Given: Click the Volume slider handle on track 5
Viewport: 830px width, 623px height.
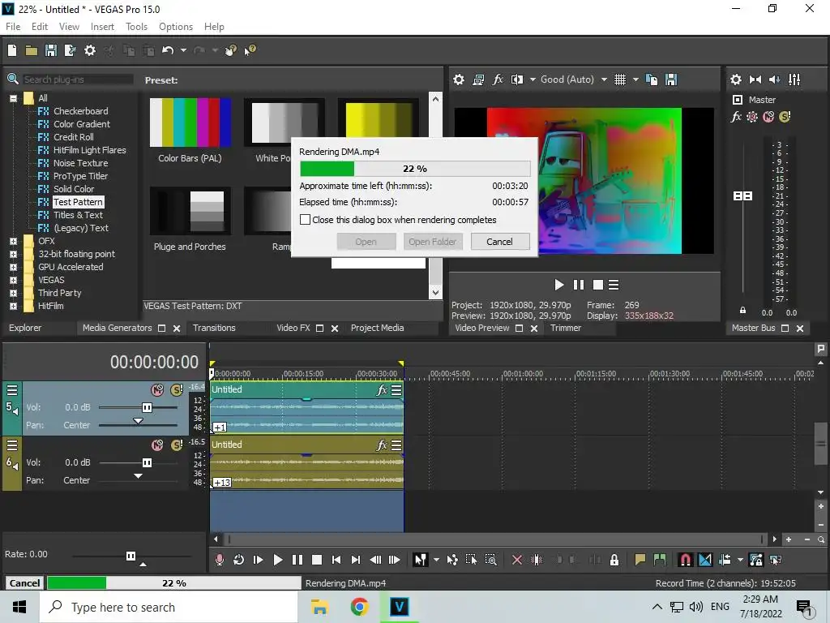Looking at the screenshot, I should (147, 407).
